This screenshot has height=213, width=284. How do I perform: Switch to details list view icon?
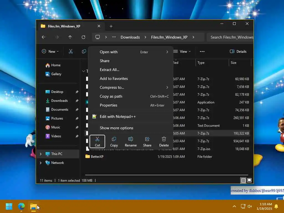point(243,180)
